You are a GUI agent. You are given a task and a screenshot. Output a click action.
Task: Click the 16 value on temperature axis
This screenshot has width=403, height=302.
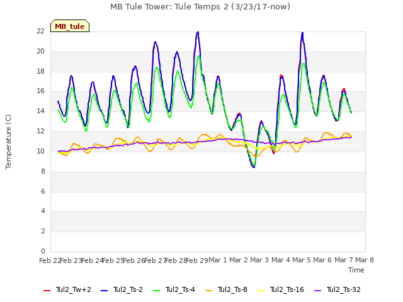point(40,91)
